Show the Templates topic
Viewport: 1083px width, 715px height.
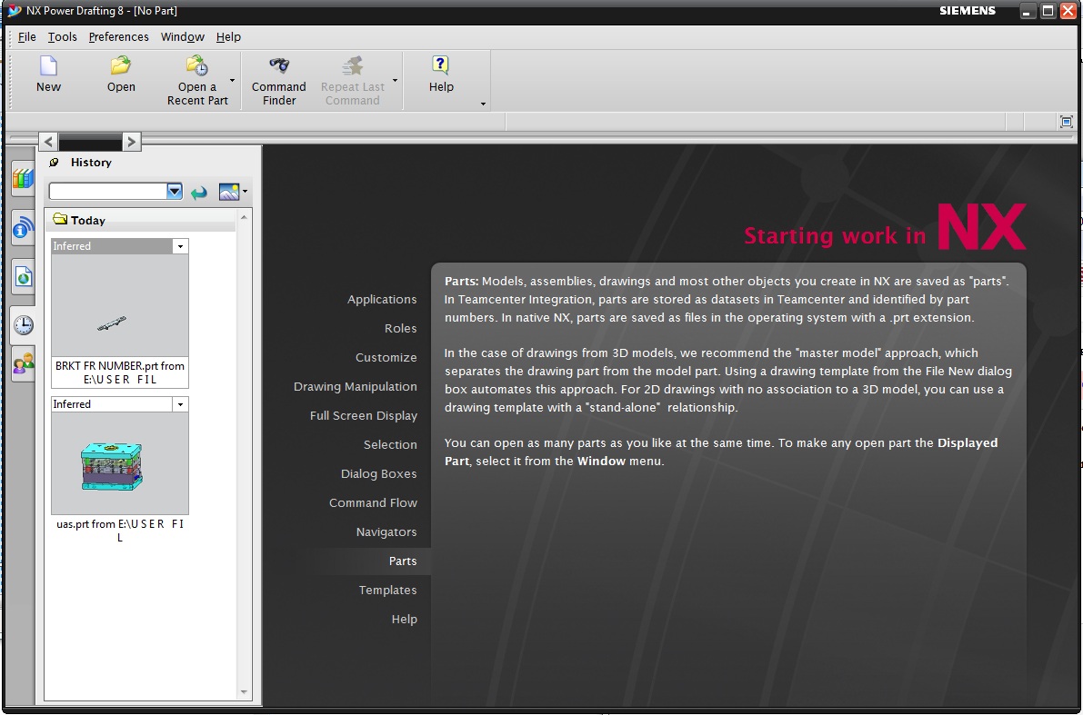coord(387,591)
